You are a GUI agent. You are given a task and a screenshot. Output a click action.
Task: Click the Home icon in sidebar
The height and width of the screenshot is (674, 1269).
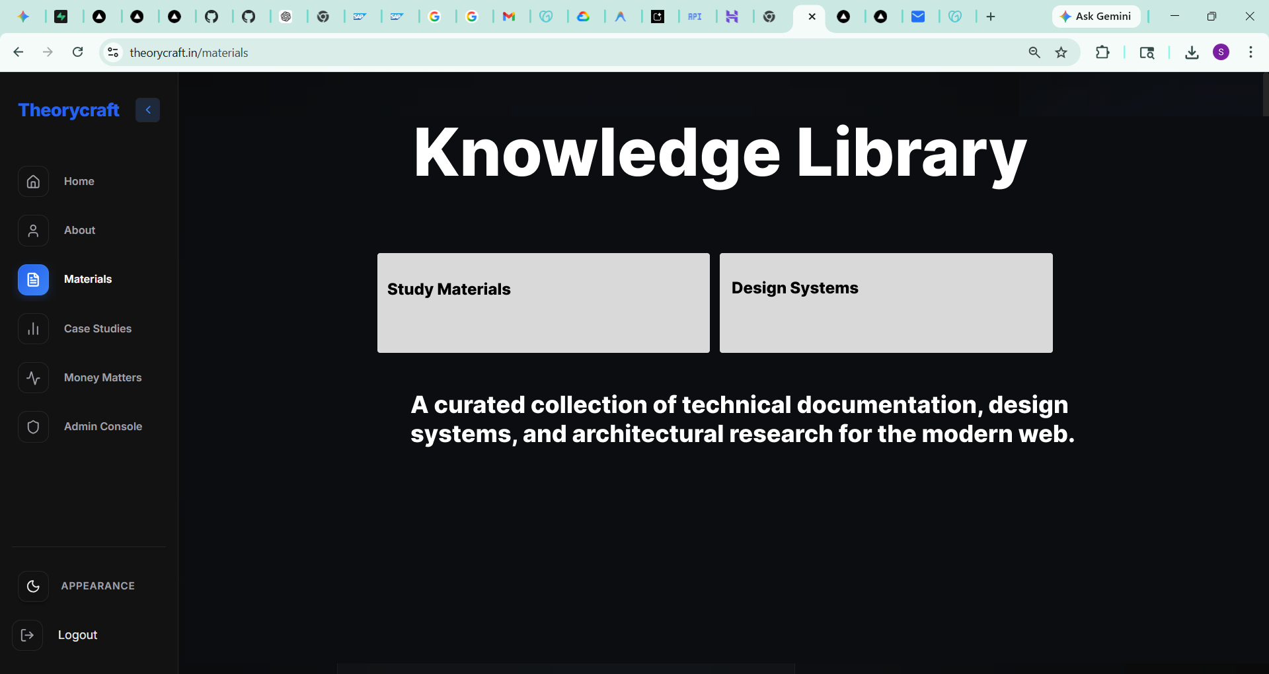pyautogui.click(x=33, y=182)
